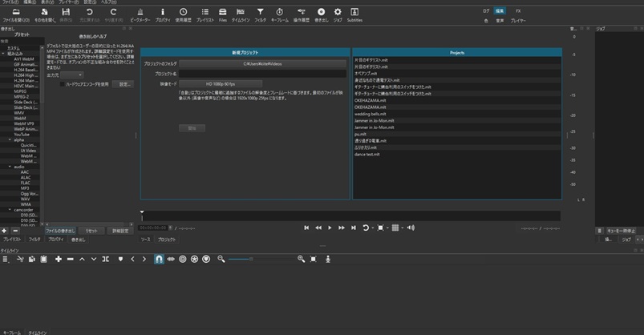Switch to the プロジェクト tab below player
This screenshot has width=644, height=335.
[x=166, y=240]
